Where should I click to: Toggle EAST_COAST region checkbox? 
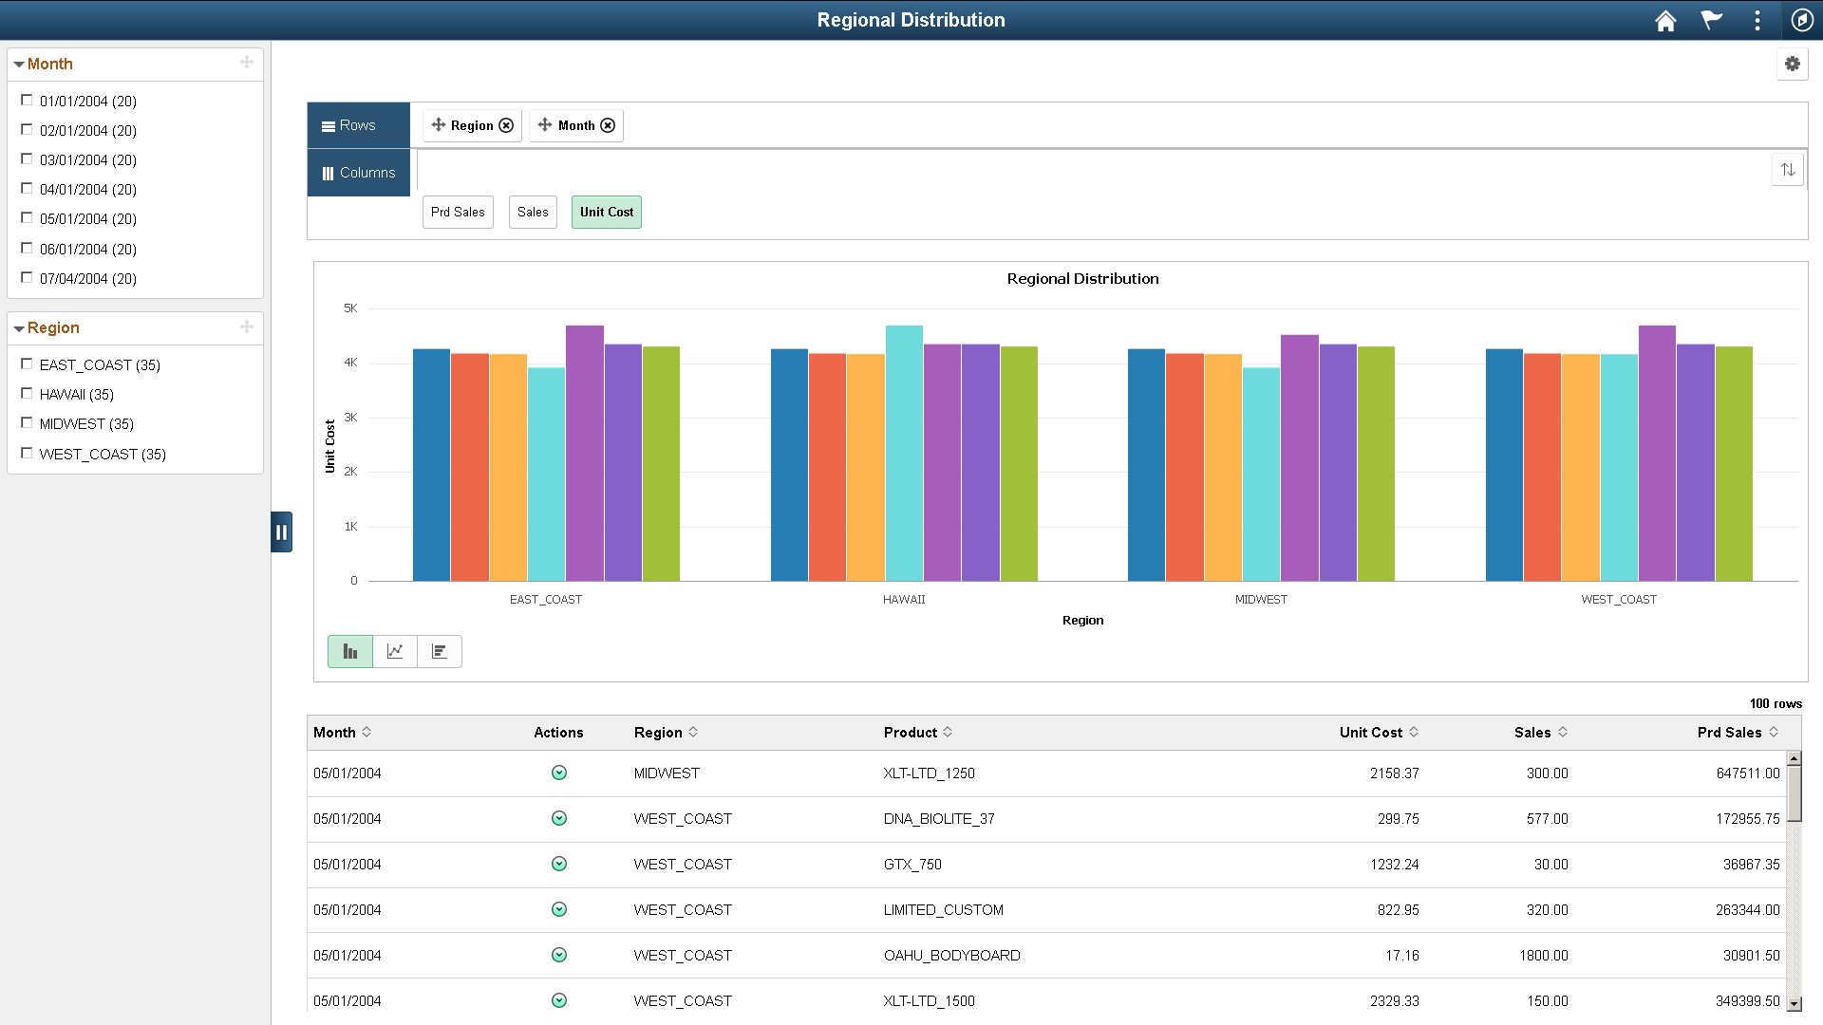(x=27, y=364)
